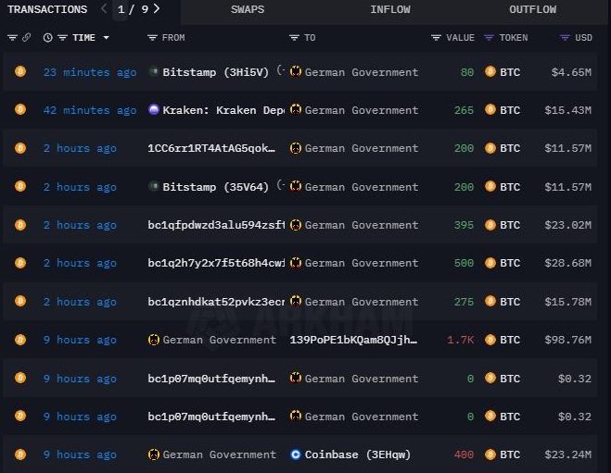Click the $4.65M USD value
611x473 pixels.
(x=571, y=72)
